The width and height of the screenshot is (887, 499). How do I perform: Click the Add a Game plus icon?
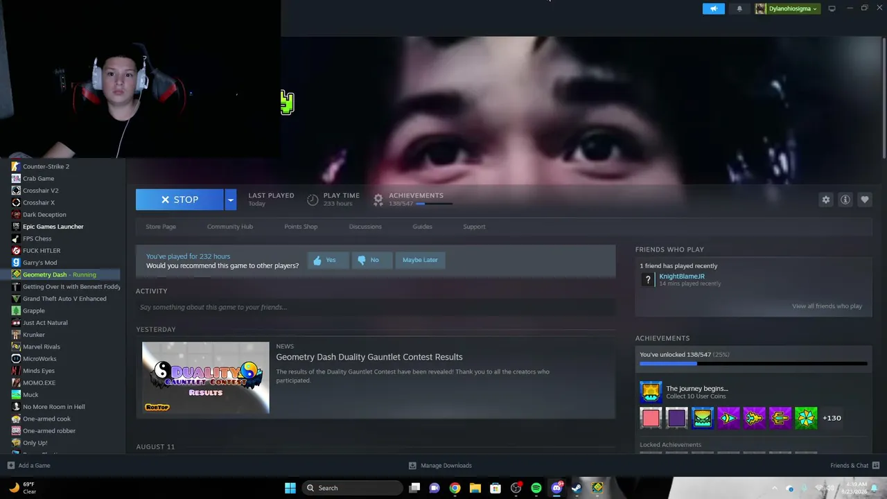tap(10, 466)
